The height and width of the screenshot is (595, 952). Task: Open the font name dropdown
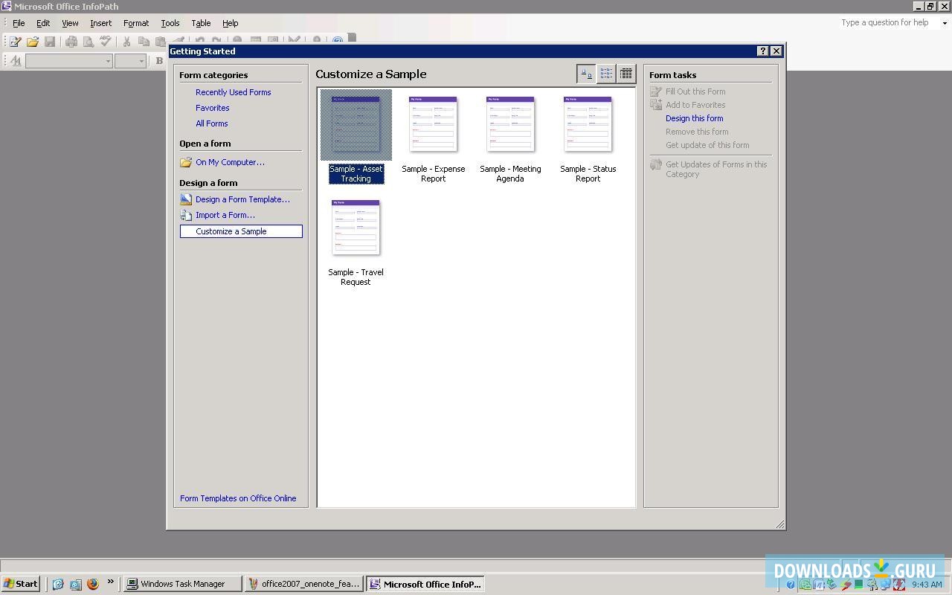(x=108, y=61)
